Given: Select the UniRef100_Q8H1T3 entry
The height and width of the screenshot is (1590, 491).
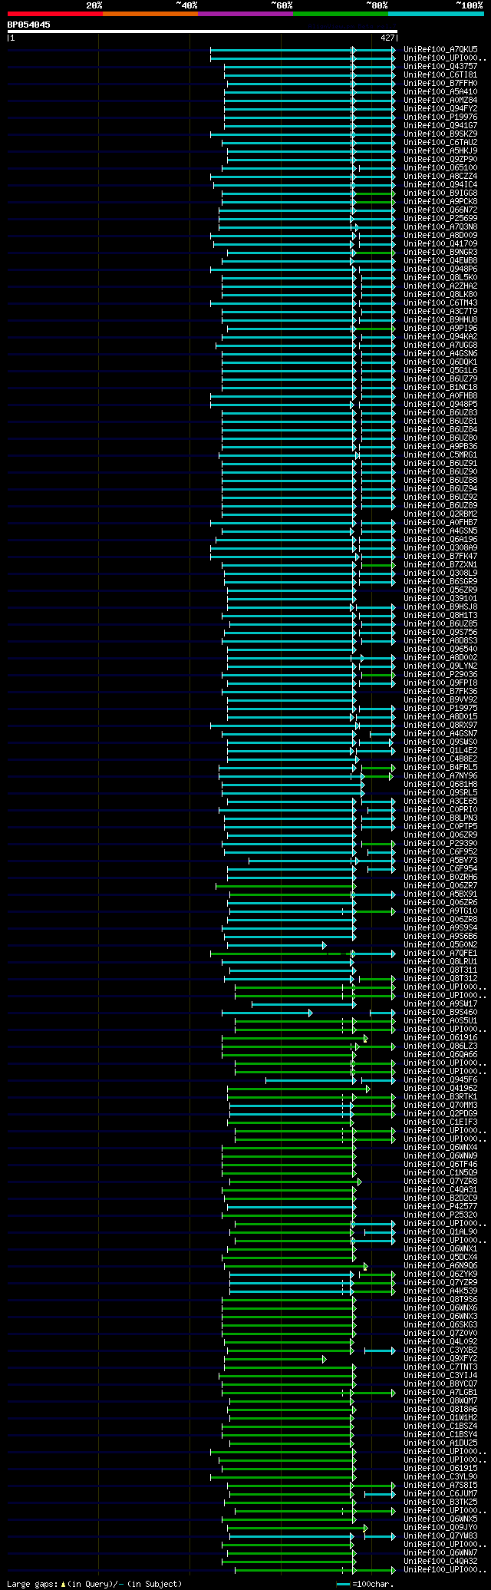Looking at the screenshot, I should tap(440, 615).
